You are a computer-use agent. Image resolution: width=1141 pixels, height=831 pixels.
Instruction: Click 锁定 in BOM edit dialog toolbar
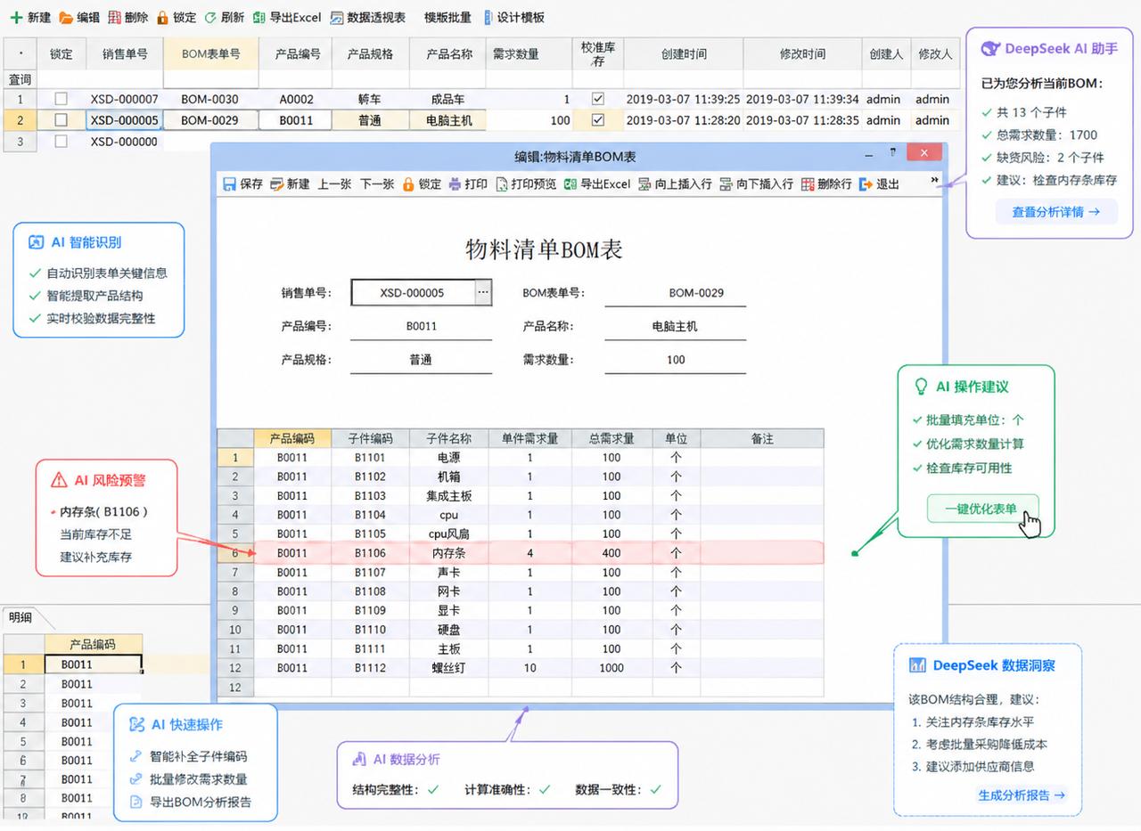click(x=422, y=183)
